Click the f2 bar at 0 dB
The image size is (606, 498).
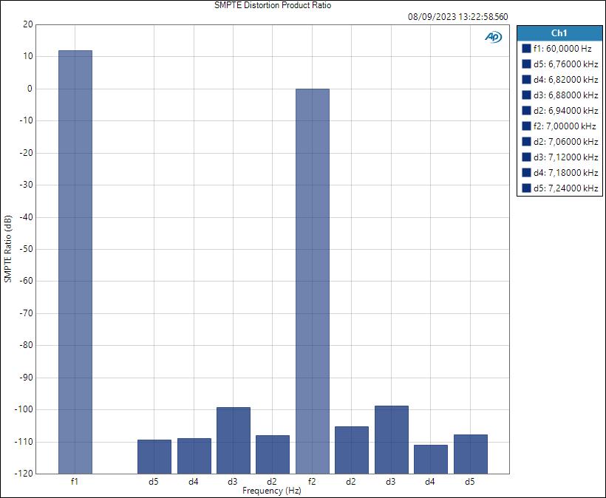(x=313, y=281)
